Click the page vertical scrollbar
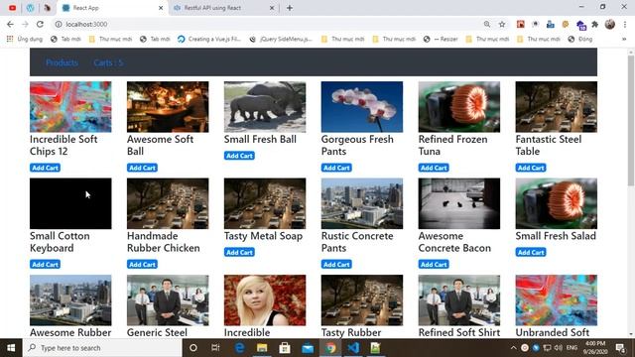The height and width of the screenshot is (357, 635). pyautogui.click(x=631, y=121)
